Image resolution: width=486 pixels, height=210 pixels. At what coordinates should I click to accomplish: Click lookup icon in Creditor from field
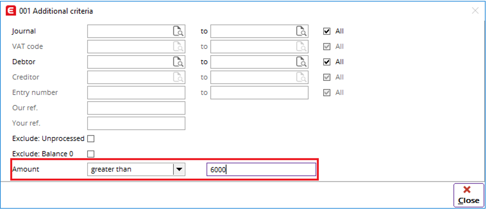(x=178, y=77)
